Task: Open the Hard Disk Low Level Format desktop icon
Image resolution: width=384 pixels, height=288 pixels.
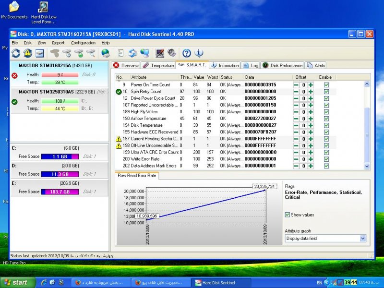Action: [x=44, y=13]
